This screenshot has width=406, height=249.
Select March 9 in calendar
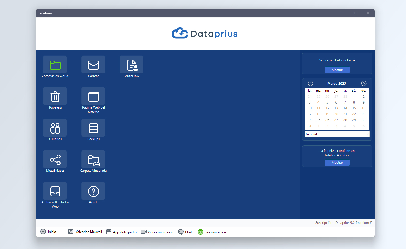[364, 102]
